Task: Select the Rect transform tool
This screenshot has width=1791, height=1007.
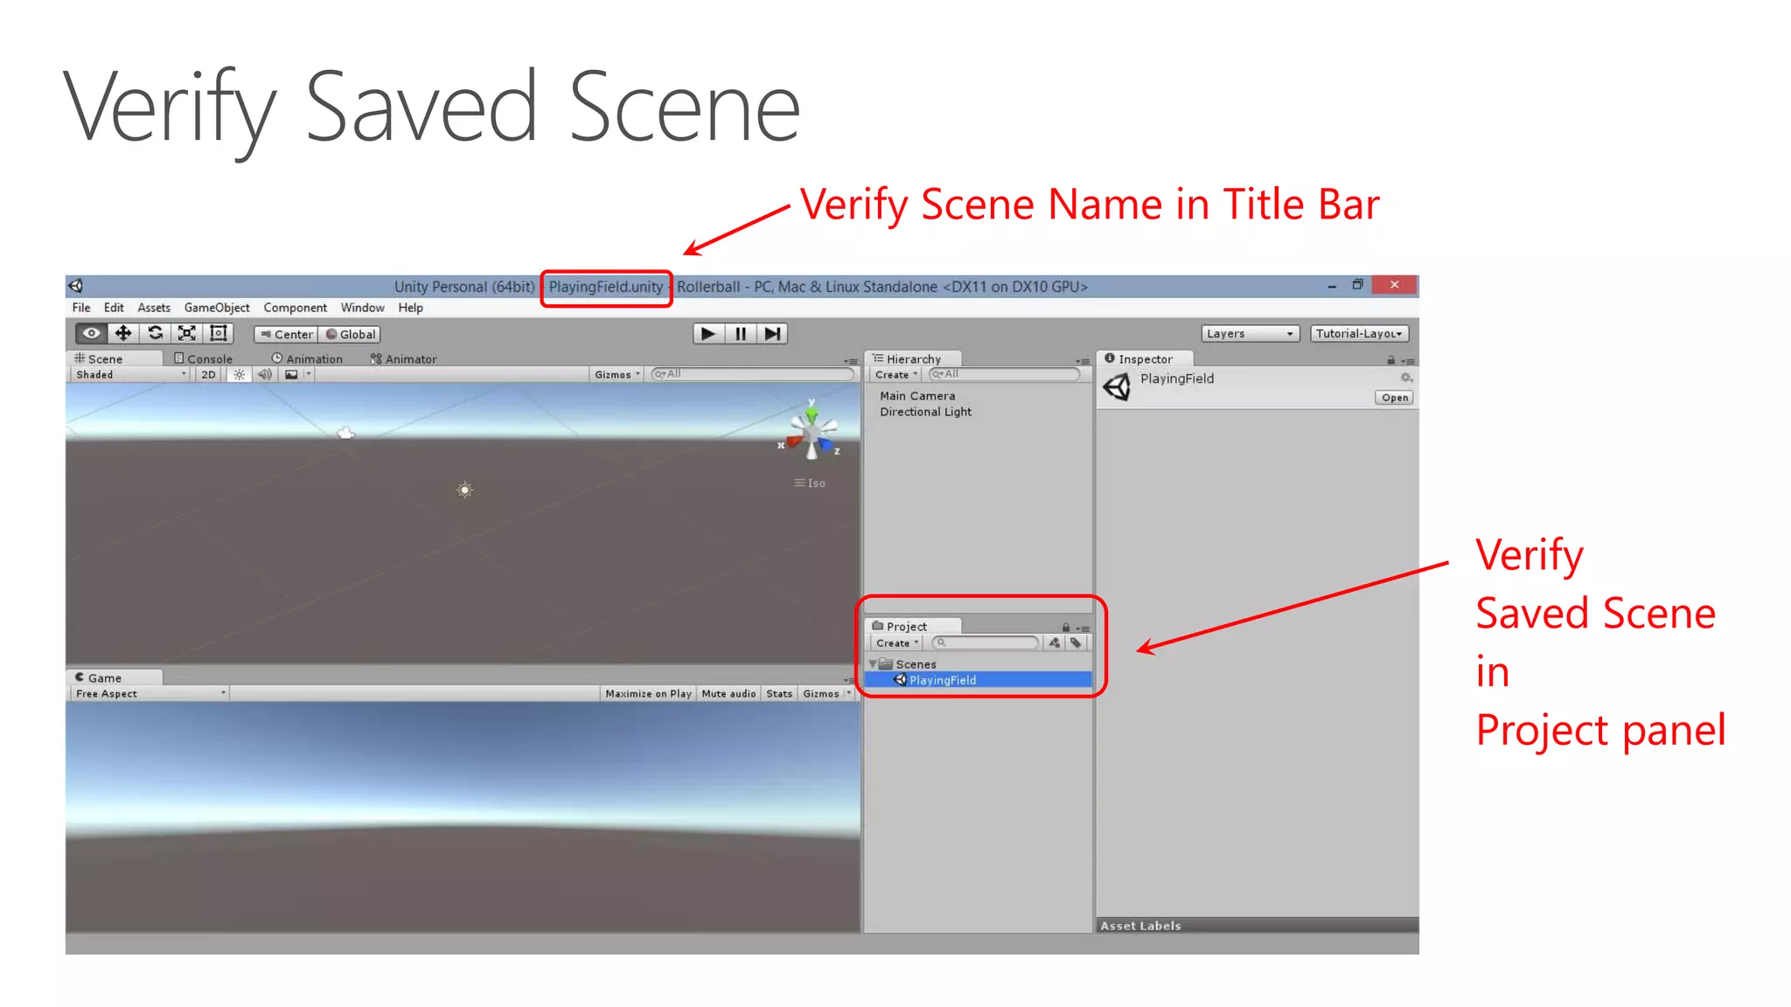Action: coord(218,333)
